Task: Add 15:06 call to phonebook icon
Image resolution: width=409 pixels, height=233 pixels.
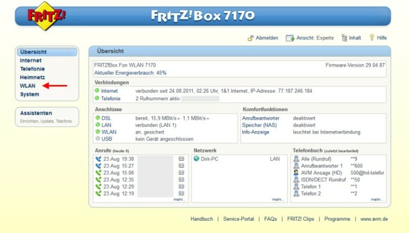Action: pos(182,173)
